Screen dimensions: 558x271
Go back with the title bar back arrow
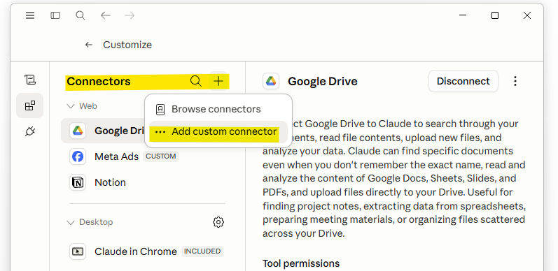click(105, 15)
